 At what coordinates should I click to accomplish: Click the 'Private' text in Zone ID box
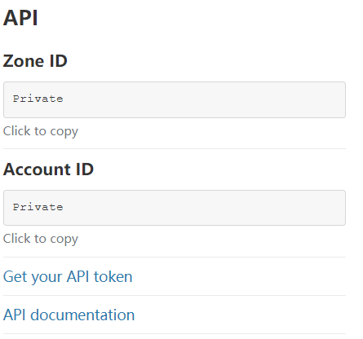38,99
